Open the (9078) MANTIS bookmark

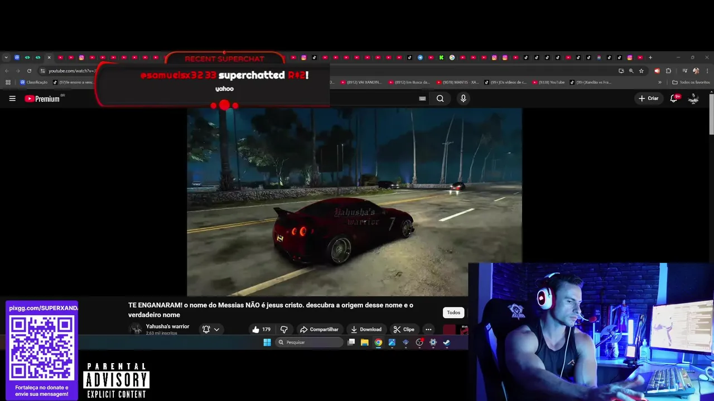[x=457, y=82]
